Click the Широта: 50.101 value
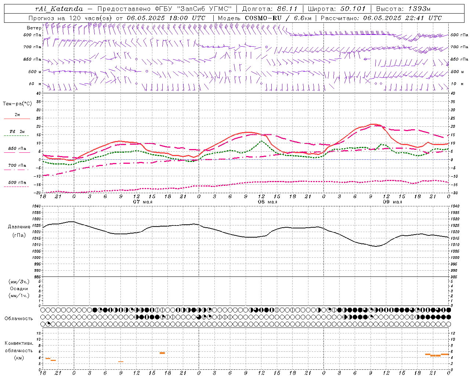Viewport: 470px width, 376px height. [x=337, y=9]
